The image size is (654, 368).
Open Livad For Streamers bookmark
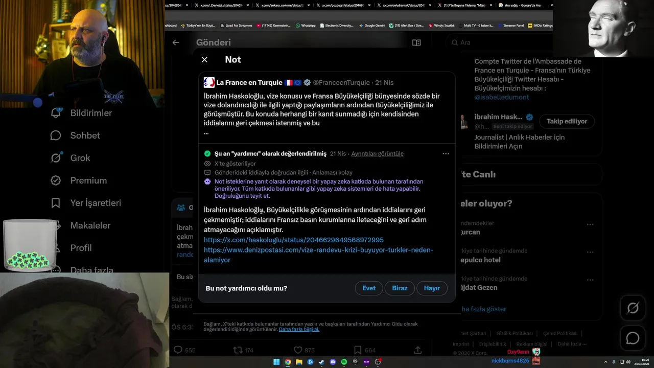[x=236, y=25]
